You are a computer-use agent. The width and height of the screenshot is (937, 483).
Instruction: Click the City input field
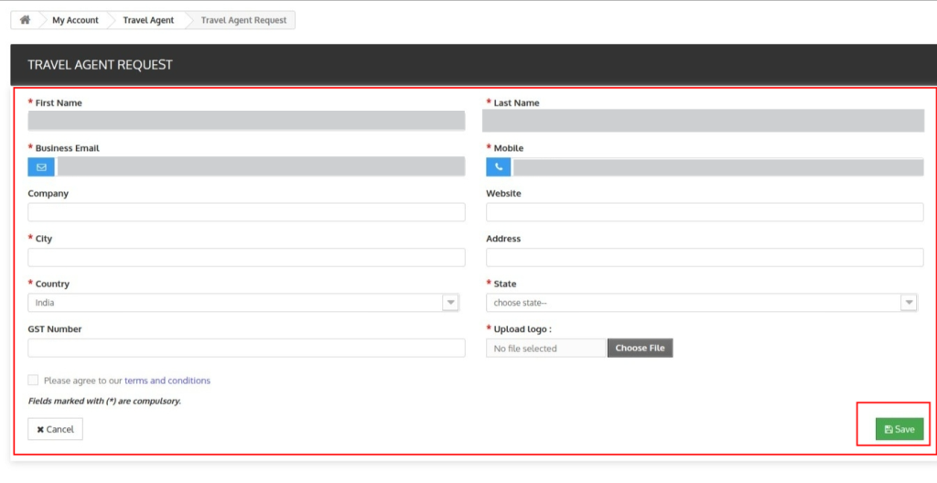pos(246,258)
